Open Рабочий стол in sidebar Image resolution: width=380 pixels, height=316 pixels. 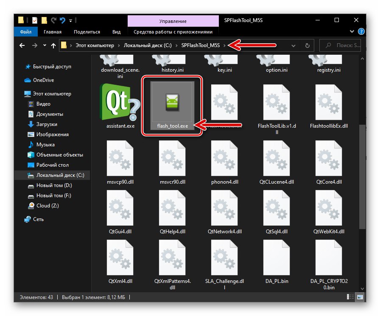[48, 165]
